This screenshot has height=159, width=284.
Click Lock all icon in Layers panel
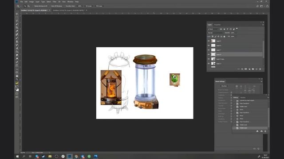tap(224, 36)
